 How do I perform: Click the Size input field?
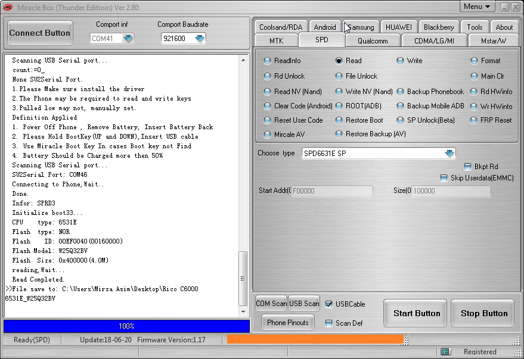451,191
